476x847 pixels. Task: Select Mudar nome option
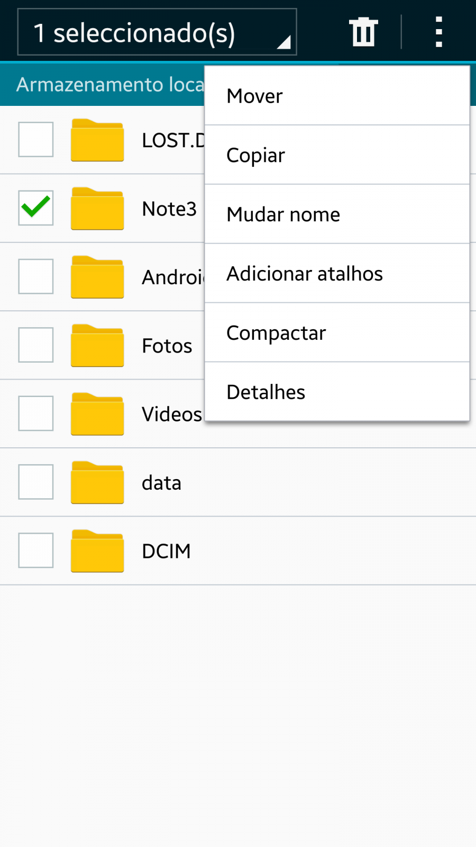click(337, 214)
